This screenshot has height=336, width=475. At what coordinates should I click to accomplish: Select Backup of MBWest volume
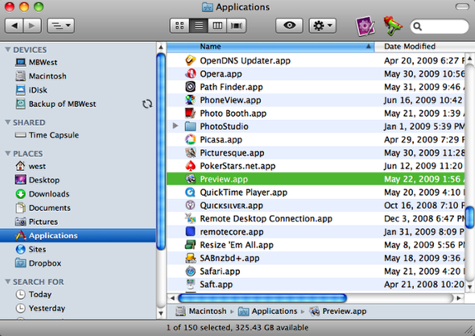56,104
